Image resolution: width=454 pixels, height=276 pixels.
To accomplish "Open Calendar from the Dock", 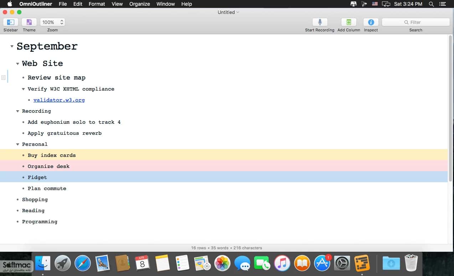I will tap(143, 264).
